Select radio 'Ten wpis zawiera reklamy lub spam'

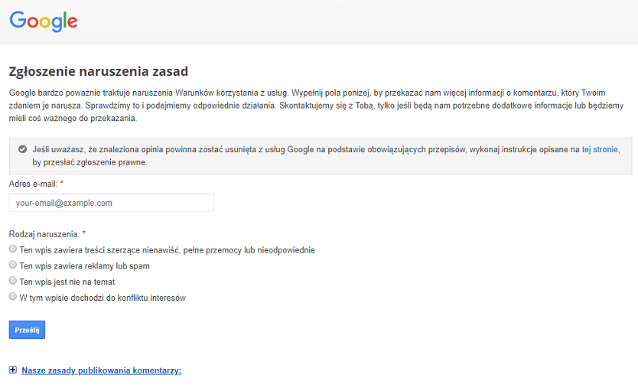tap(13, 265)
